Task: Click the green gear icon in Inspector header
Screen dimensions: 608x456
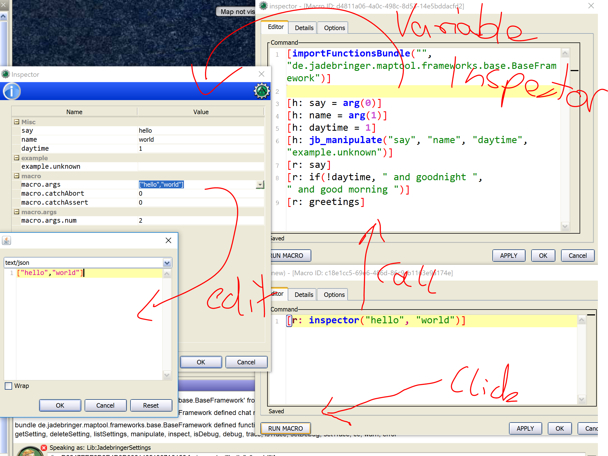Action: point(262,91)
